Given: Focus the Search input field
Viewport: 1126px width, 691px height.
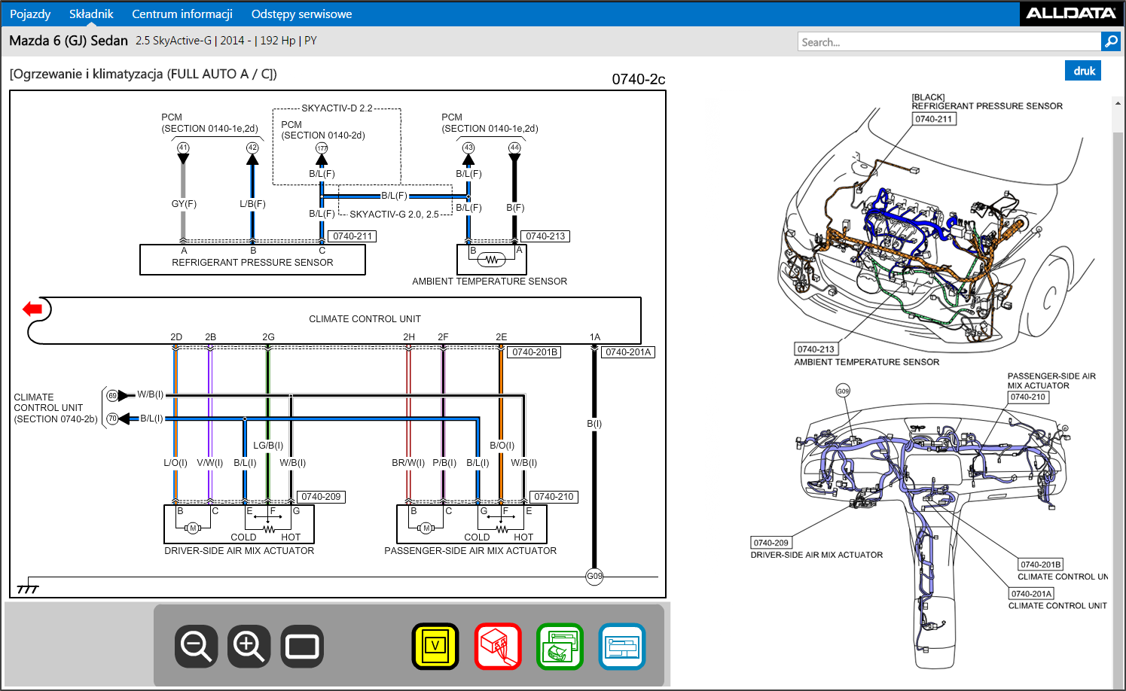Looking at the screenshot, I should (x=949, y=41).
